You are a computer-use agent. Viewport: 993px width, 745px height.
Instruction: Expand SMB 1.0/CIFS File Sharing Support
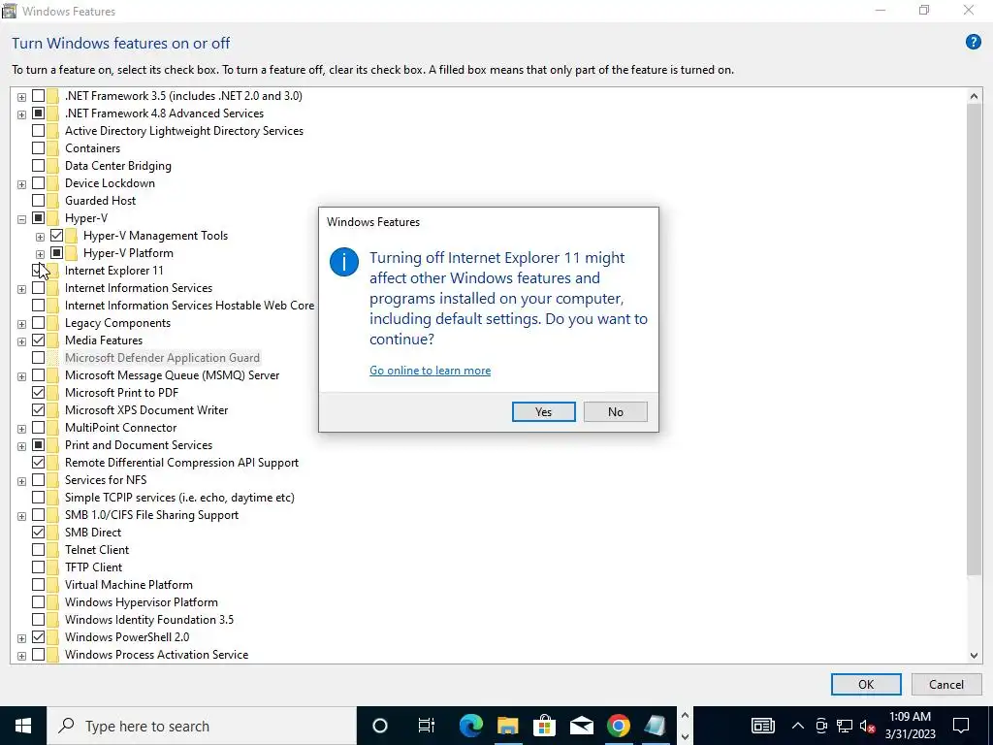[21, 516]
